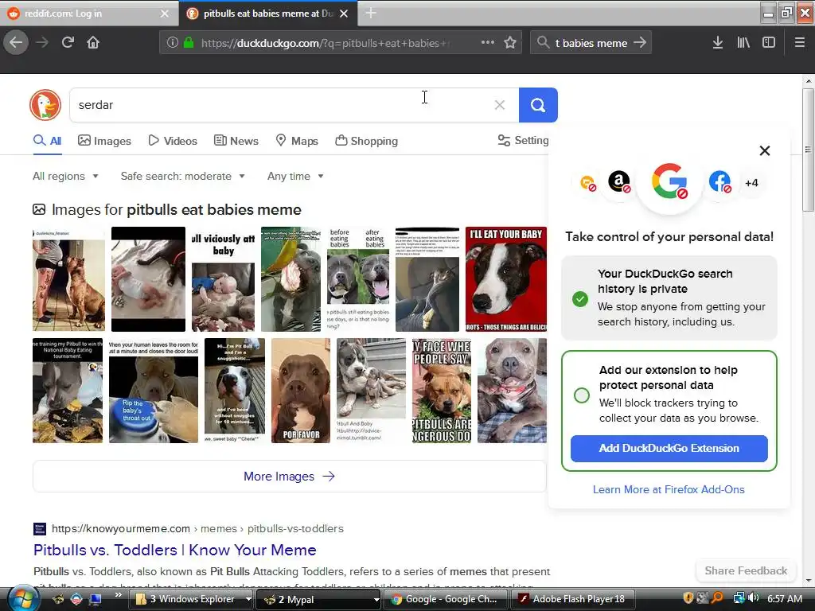The width and height of the screenshot is (815, 611).
Task: Show more quick launch items chevron
Action: [118, 594]
